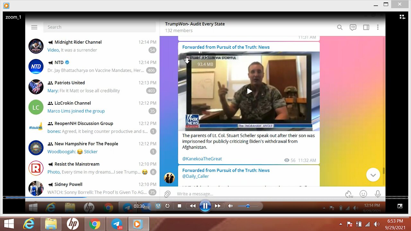Screen dimensions: 411x231
Task: Search within the TrumpWon chat
Action: 340,27
